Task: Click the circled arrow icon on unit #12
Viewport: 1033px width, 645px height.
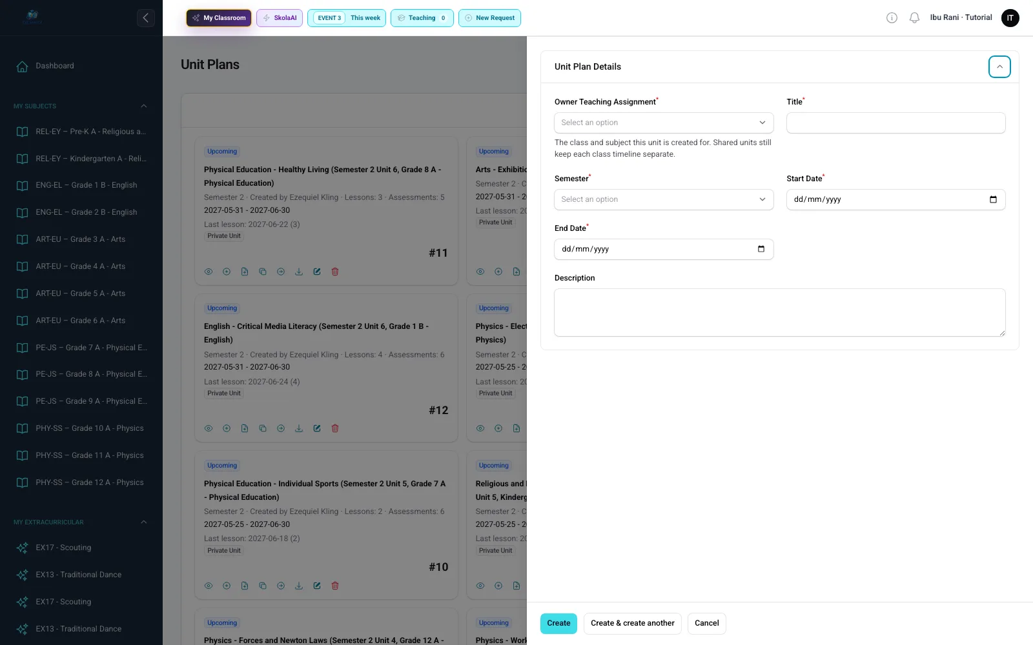Action: tap(281, 428)
